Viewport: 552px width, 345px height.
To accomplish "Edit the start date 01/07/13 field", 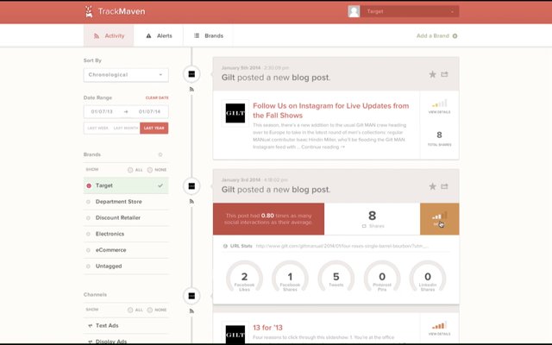I will [x=102, y=111].
